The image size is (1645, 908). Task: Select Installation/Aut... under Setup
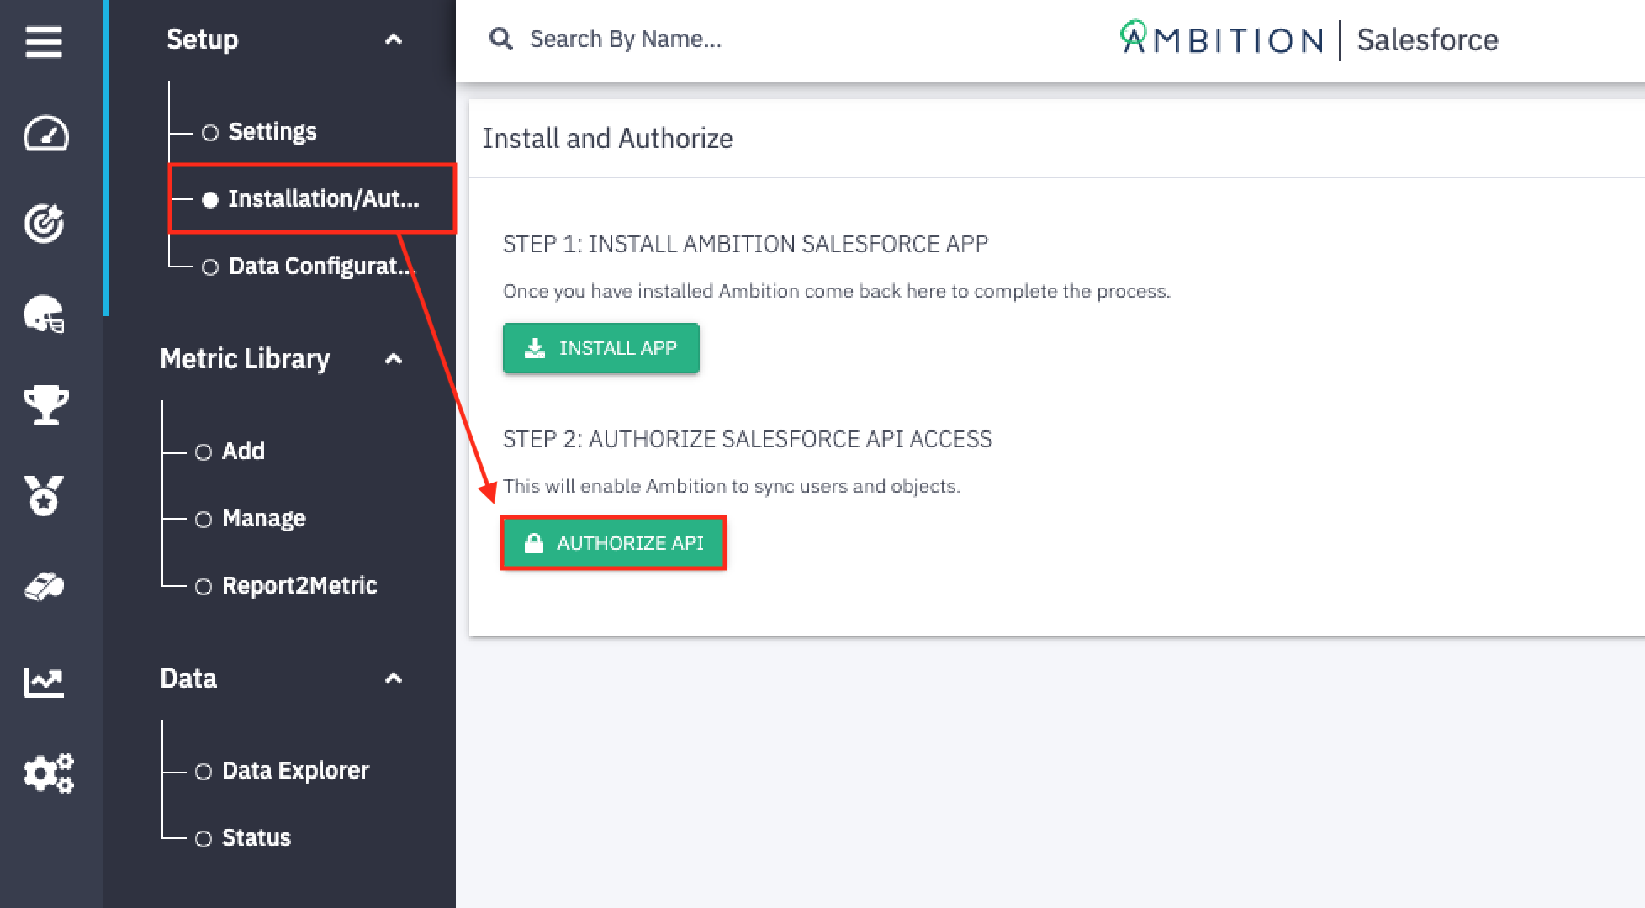point(312,198)
